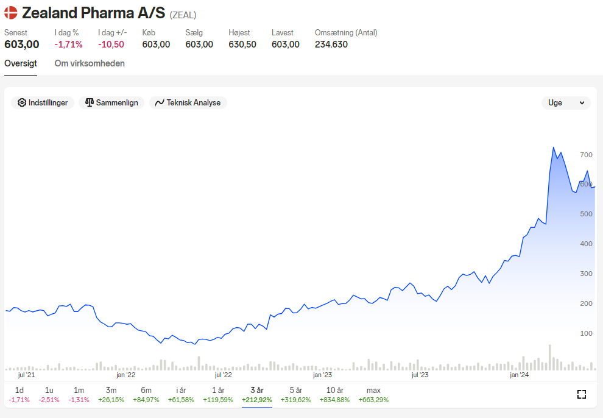Choose the 10 år period option

pos(334,395)
